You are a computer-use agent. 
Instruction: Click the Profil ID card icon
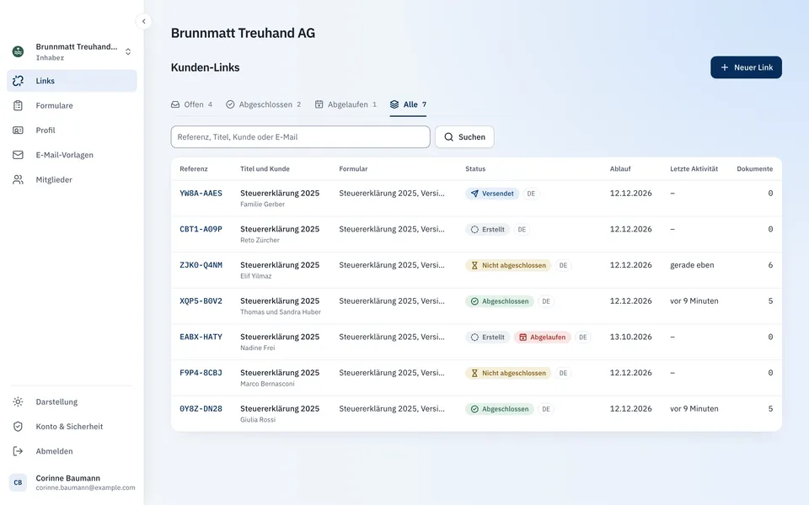click(18, 130)
